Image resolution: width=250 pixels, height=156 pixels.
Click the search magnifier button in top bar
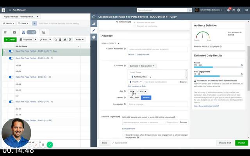click(x=189, y=10)
